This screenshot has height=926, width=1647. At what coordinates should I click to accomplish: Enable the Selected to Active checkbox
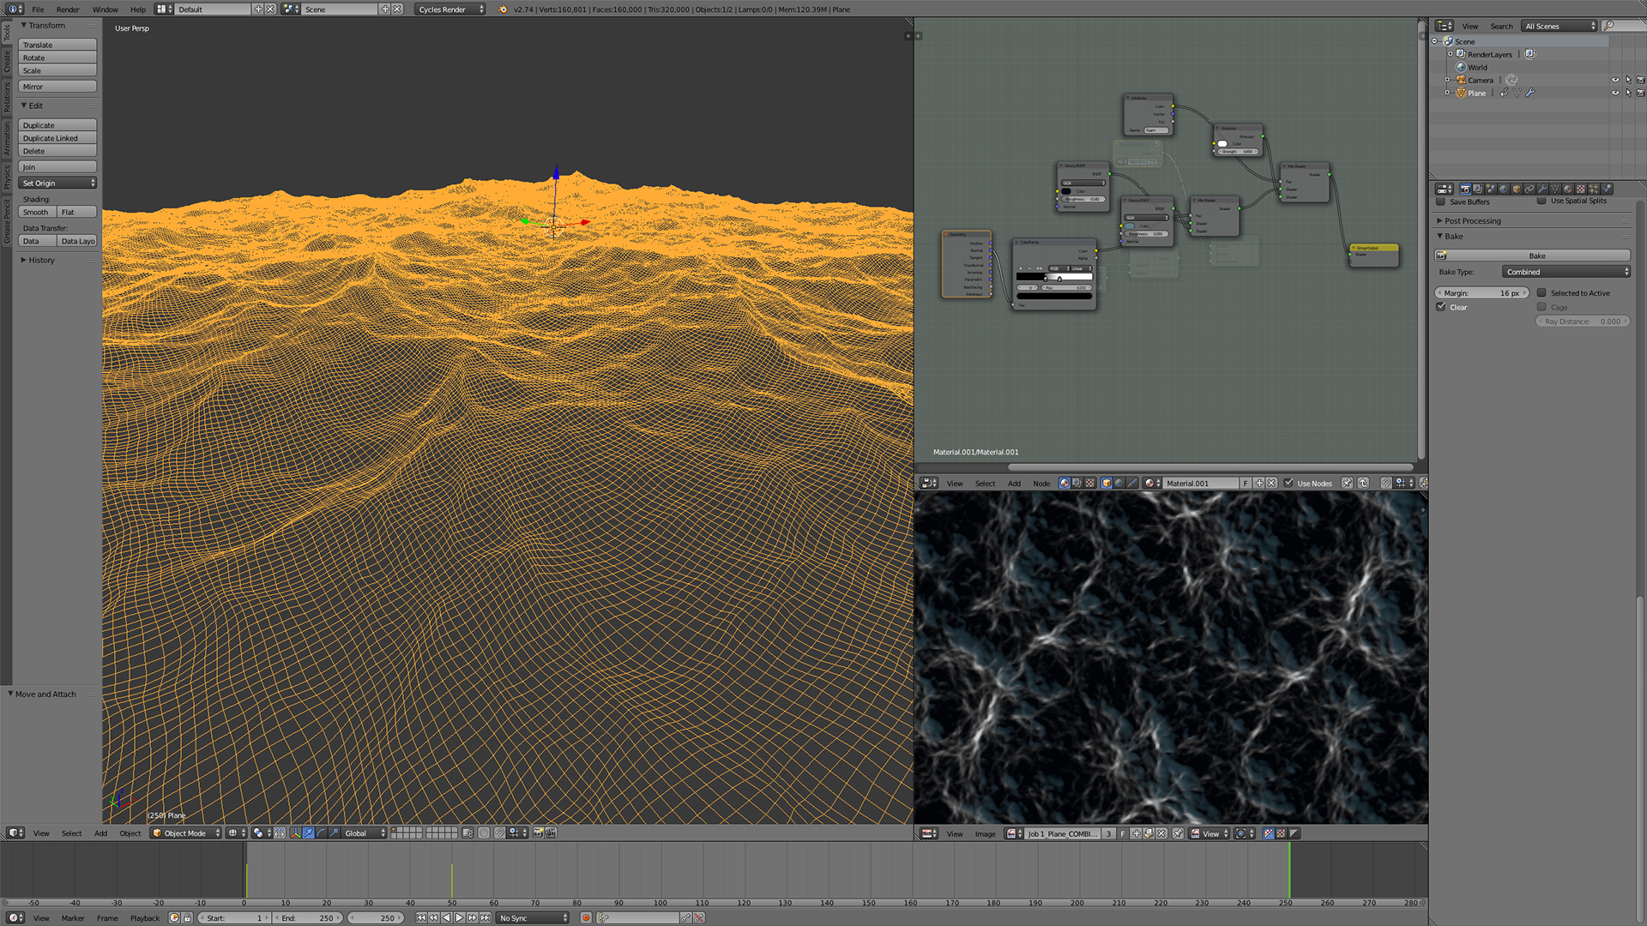click(x=1541, y=293)
